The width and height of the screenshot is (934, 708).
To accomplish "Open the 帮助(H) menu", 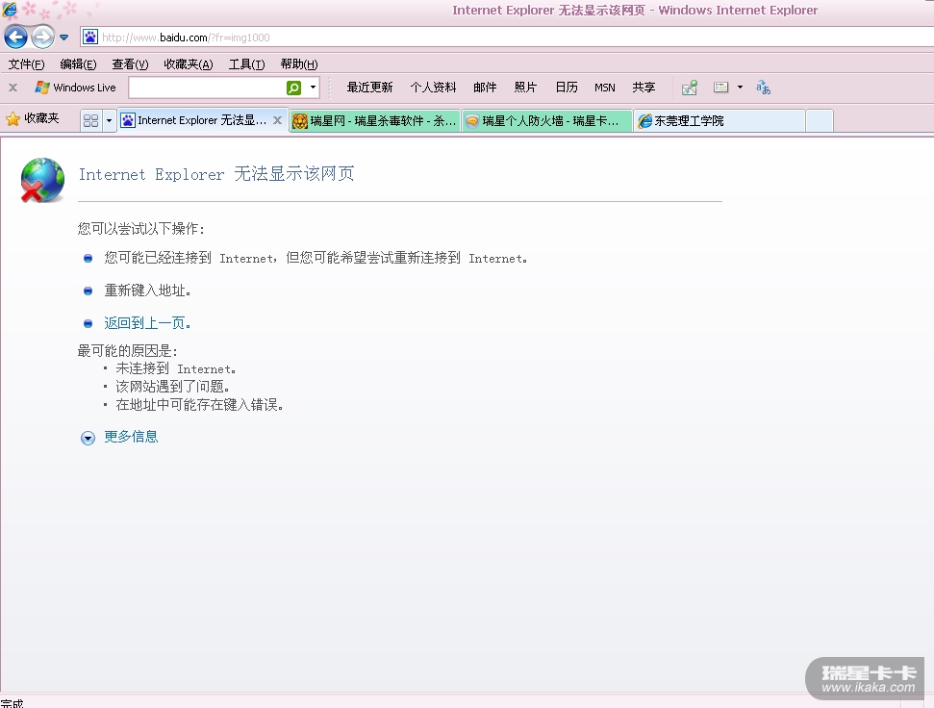I will [299, 64].
